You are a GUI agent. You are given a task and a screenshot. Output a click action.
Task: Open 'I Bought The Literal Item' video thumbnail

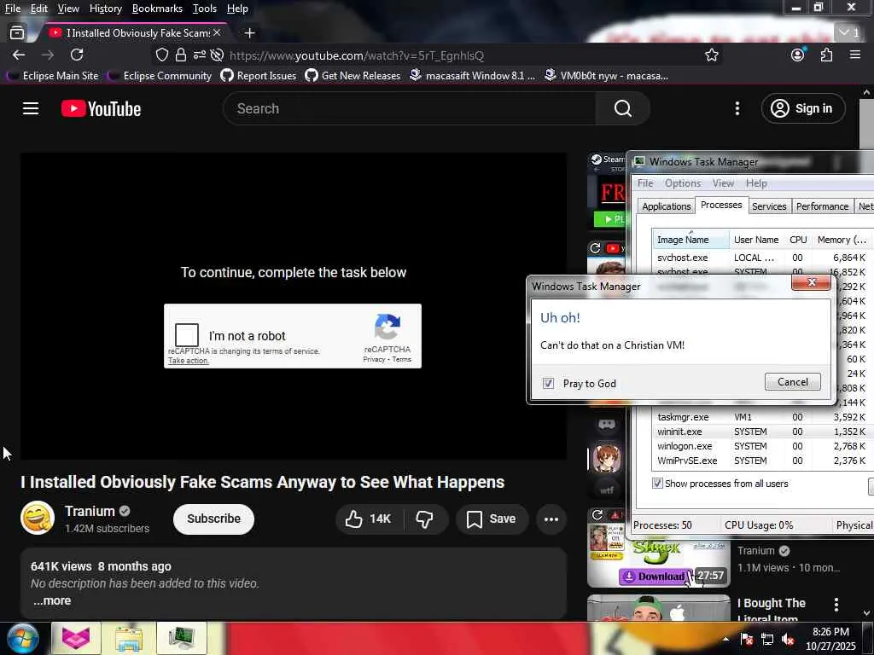click(x=658, y=608)
